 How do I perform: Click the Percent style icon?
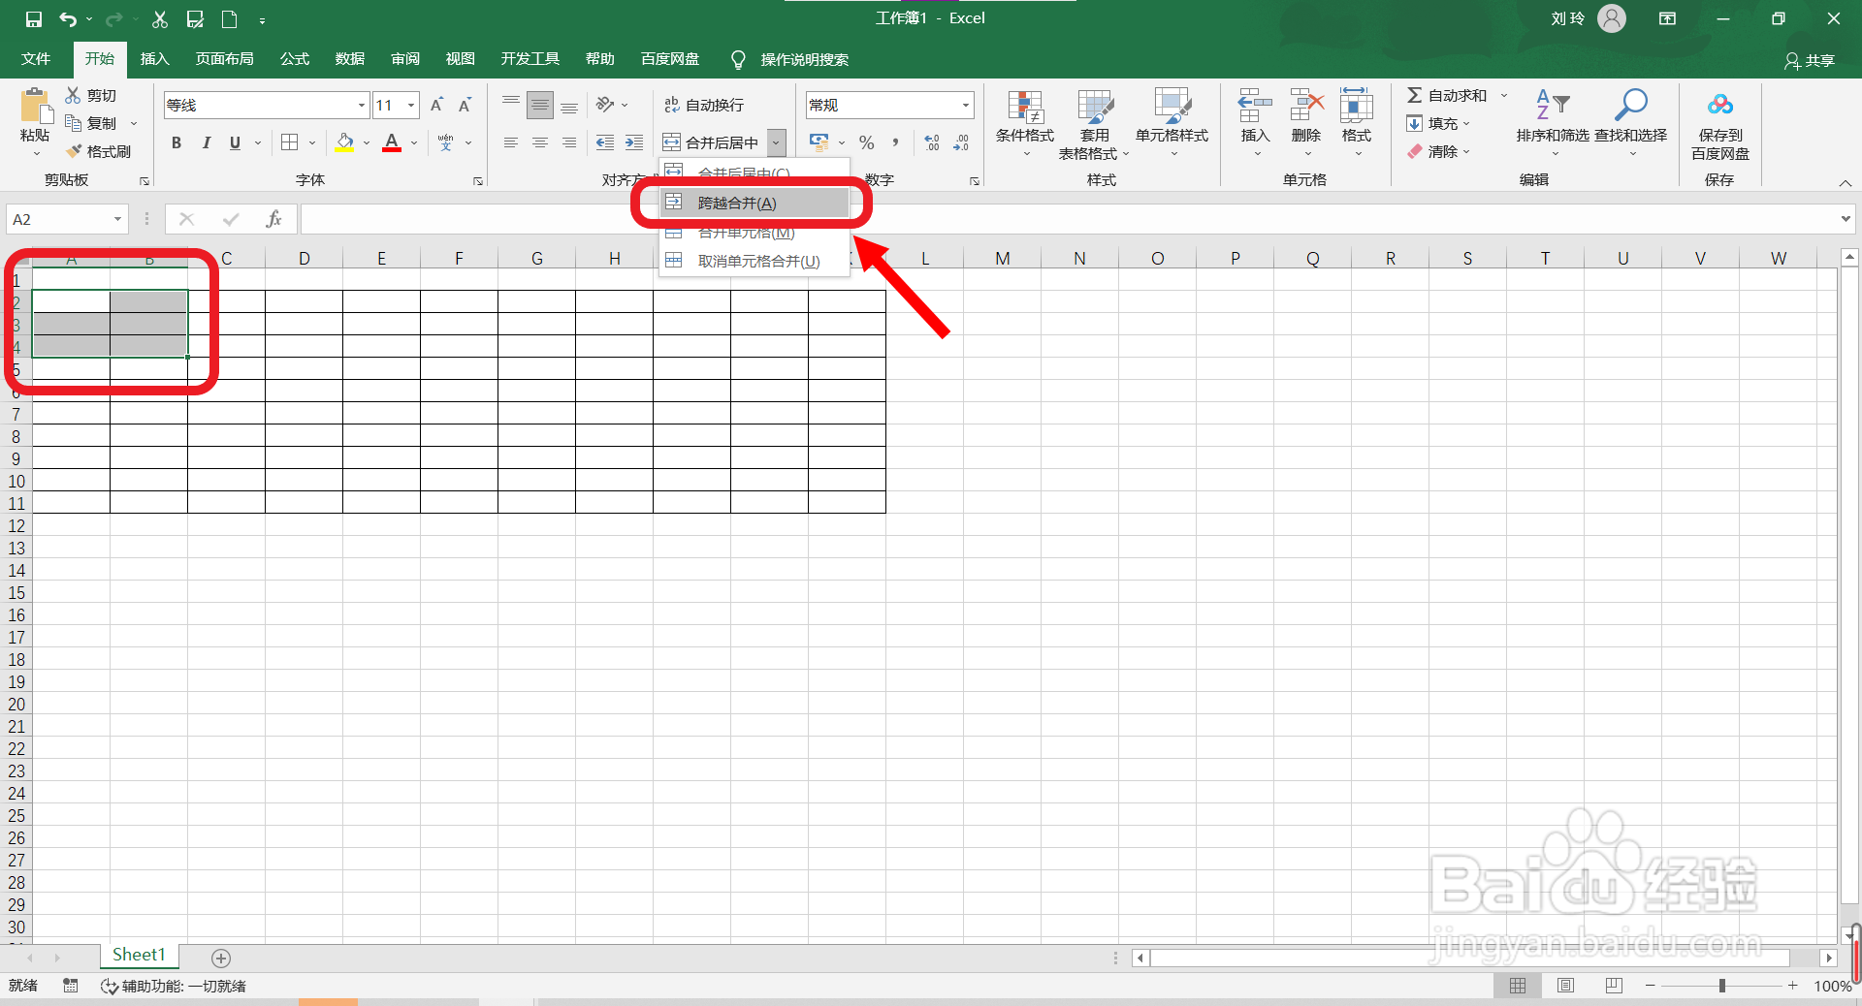click(866, 142)
